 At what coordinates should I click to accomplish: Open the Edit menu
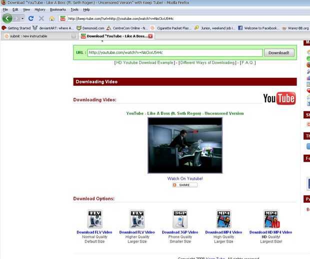click(15, 9)
